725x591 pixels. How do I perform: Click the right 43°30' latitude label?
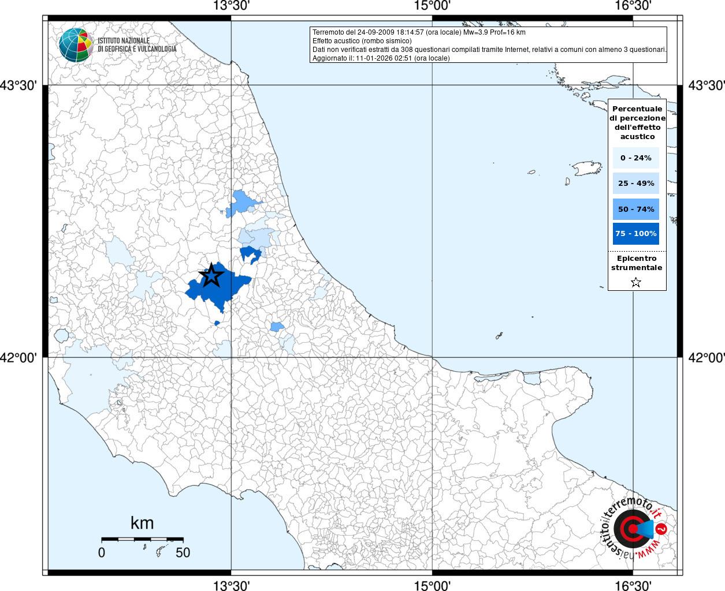[x=706, y=85]
